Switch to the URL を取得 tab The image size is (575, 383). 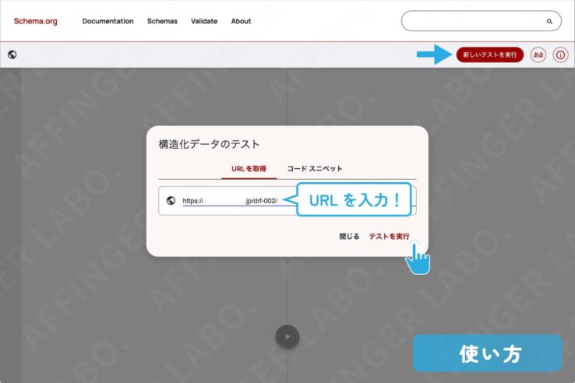[x=249, y=169]
